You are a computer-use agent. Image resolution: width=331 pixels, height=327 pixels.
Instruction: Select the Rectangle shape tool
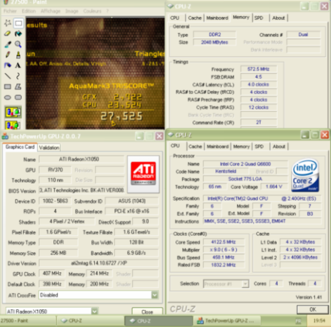point(8,87)
